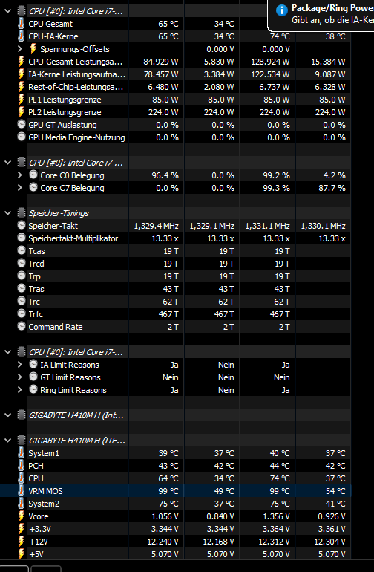This screenshot has height=572, width=374.
Task: Click the GIGABYTE H410M H (Int...) header
Action: (x=76, y=415)
